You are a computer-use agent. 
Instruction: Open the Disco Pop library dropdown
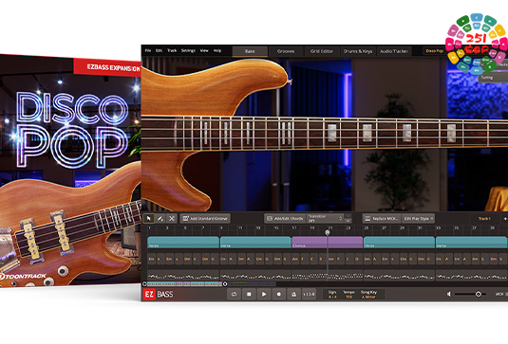point(434,51)
